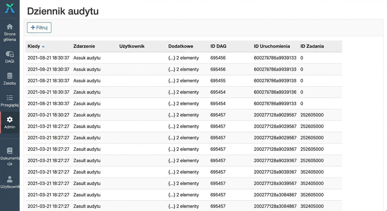Expand {...} 2 elementy in DAG 695455 row
Screen dimensions: 387x211
(x=184, y=81)
